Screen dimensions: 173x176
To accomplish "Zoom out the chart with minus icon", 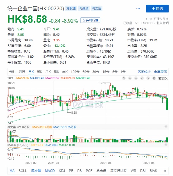I will [x=136, y=78].
